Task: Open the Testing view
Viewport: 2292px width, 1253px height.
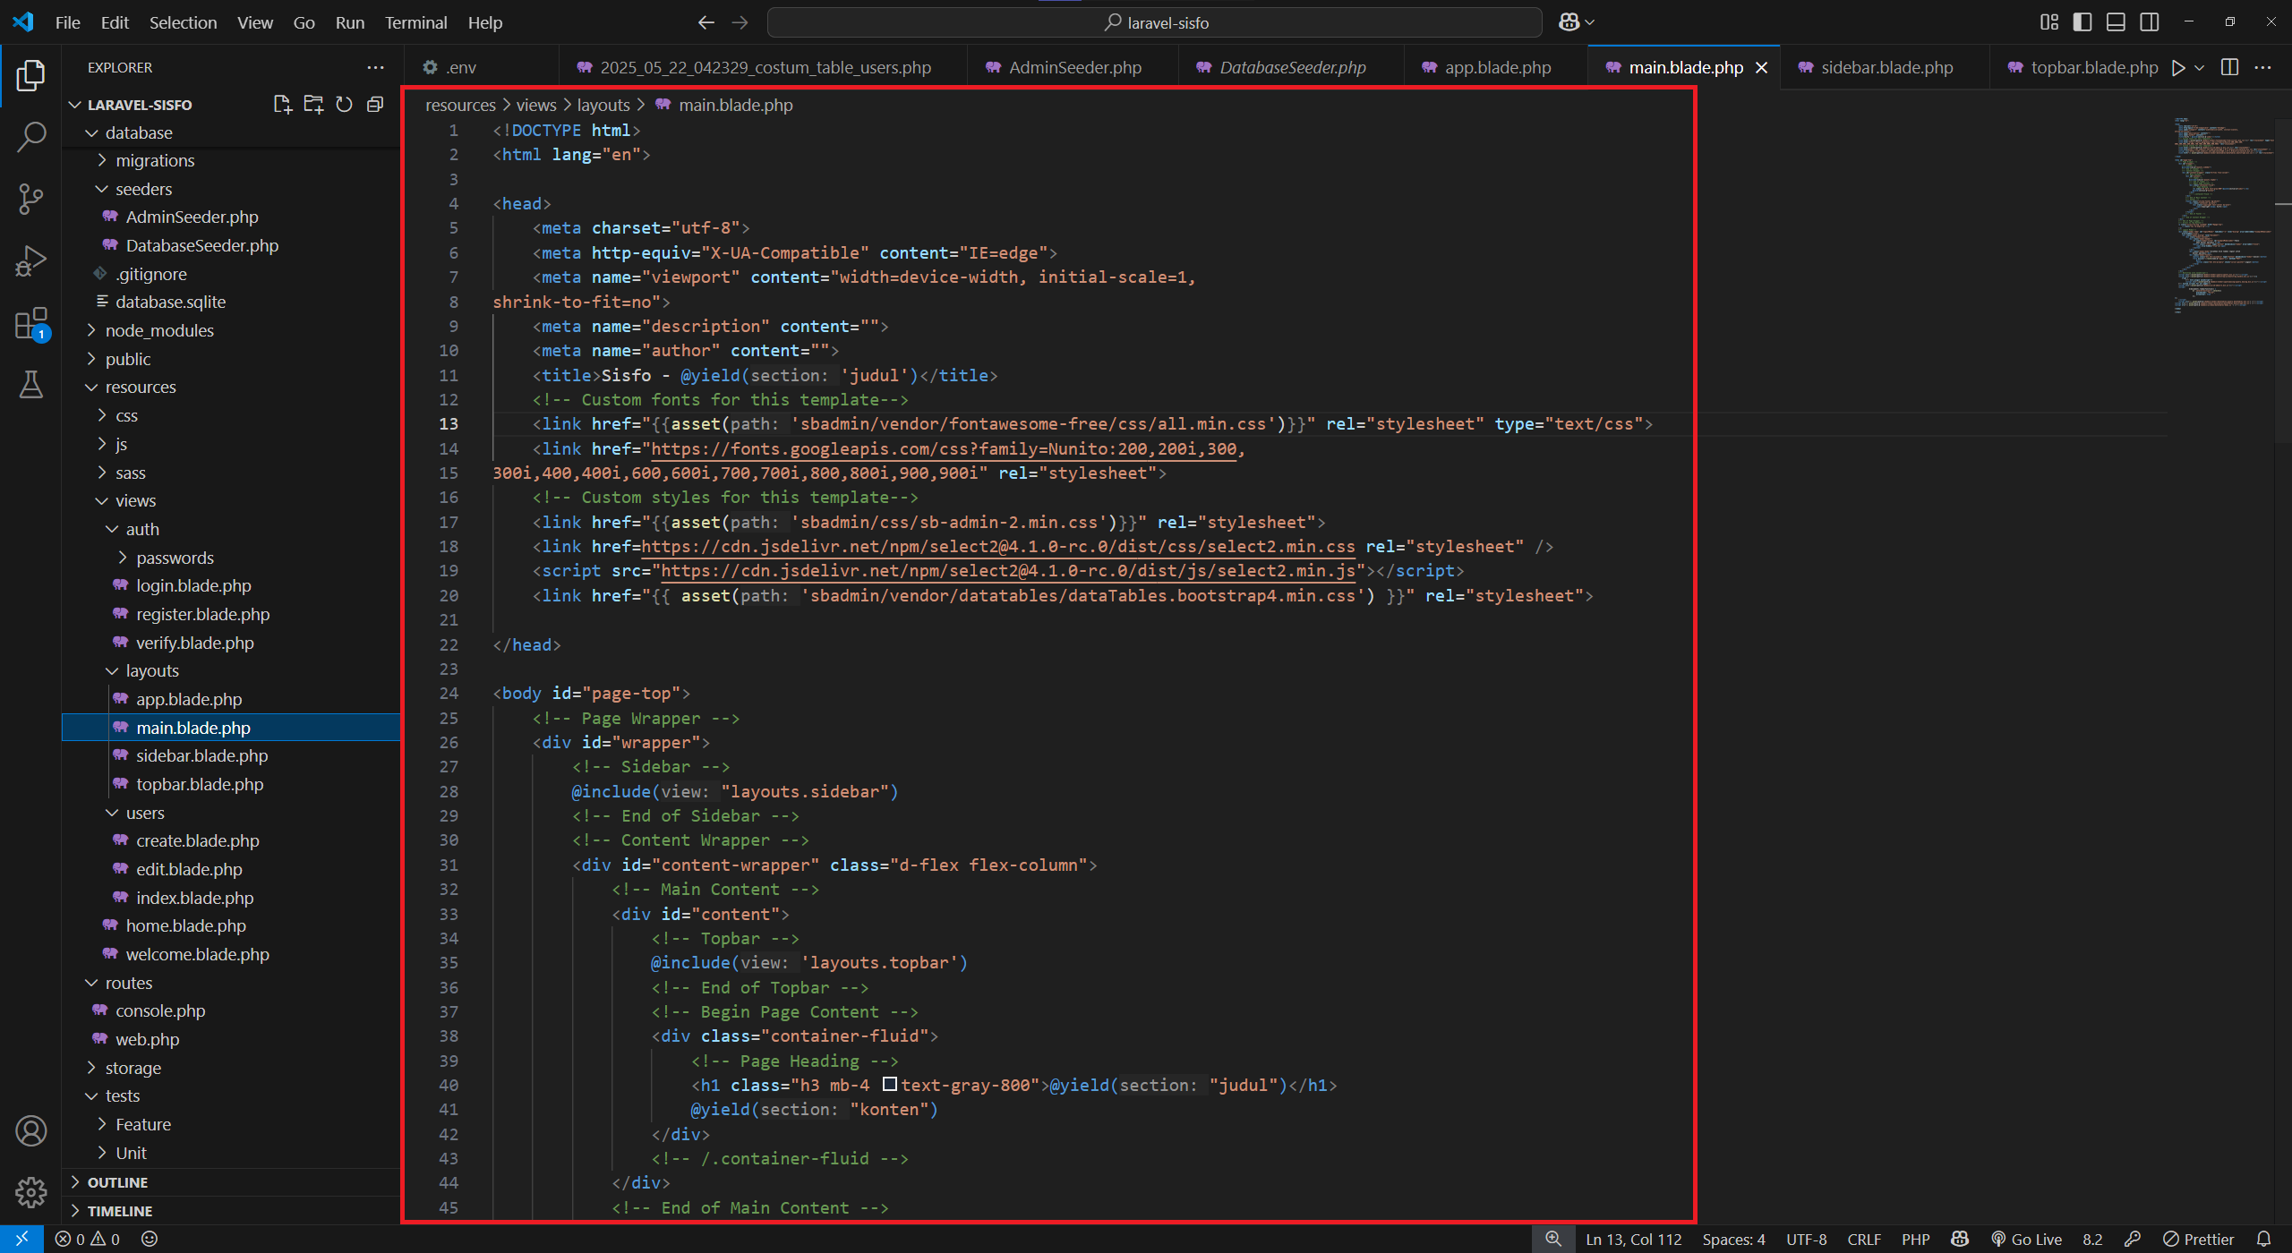Action: 31,386
